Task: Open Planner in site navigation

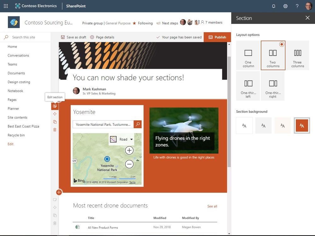Action: coord(13,109)
